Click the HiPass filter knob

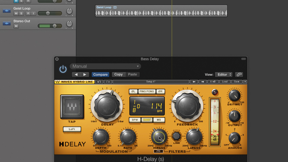159,137
